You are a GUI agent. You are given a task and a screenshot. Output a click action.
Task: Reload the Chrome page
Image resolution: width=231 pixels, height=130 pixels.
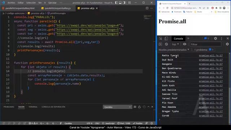tap(167, 8)
